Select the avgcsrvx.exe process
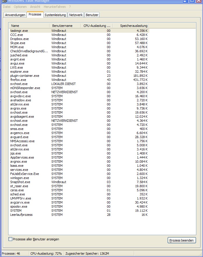 click(79, 203)
